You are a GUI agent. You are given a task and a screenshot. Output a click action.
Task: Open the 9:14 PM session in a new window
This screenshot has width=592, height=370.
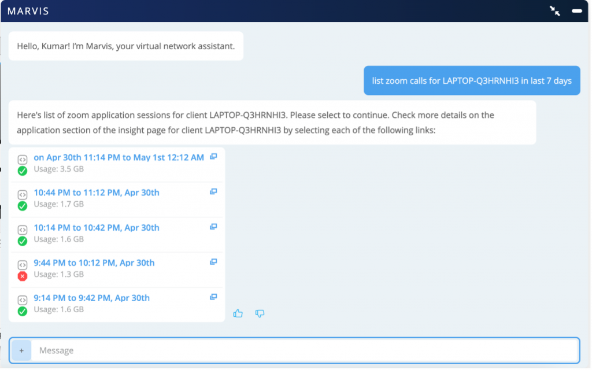pos(213,297)
